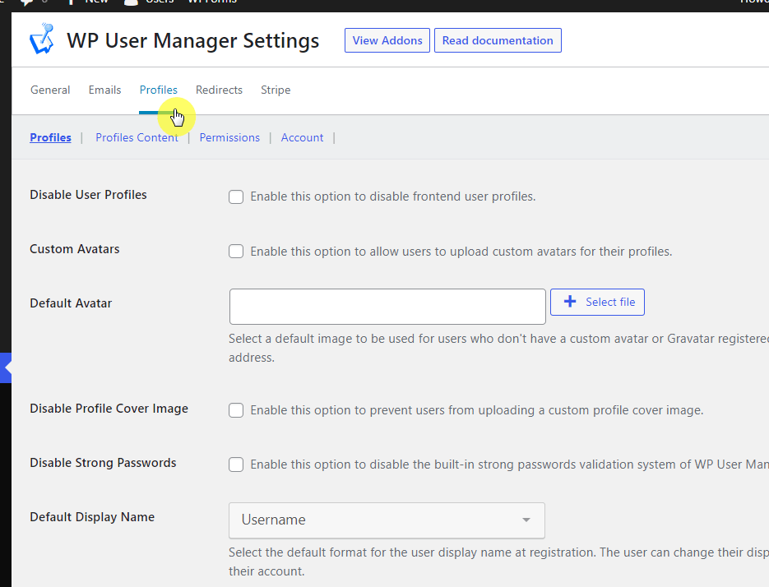
Task: Tick the Custom Avatars checkbox
Action: 236,251
